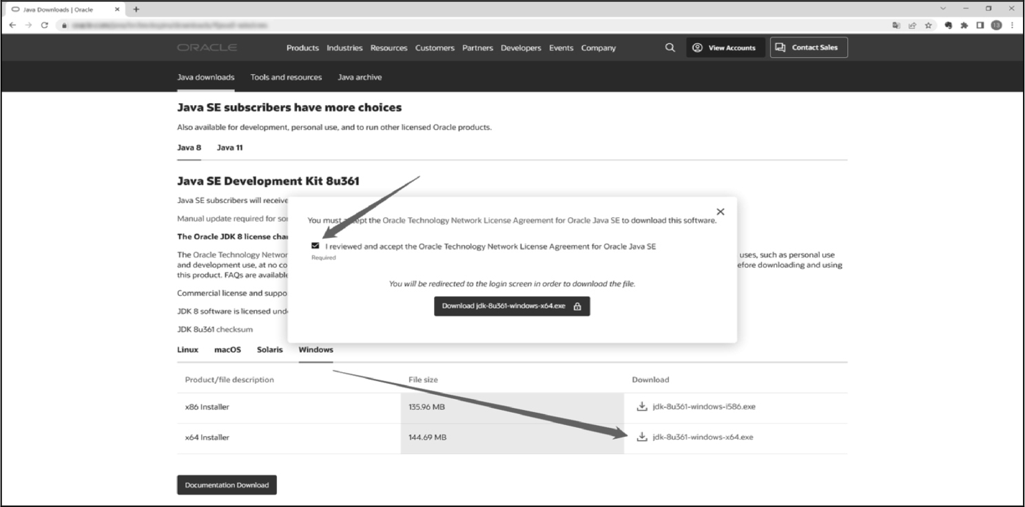Bookmark this page with the star icon
The image size is (1025, 507).
tap(928, 25)
